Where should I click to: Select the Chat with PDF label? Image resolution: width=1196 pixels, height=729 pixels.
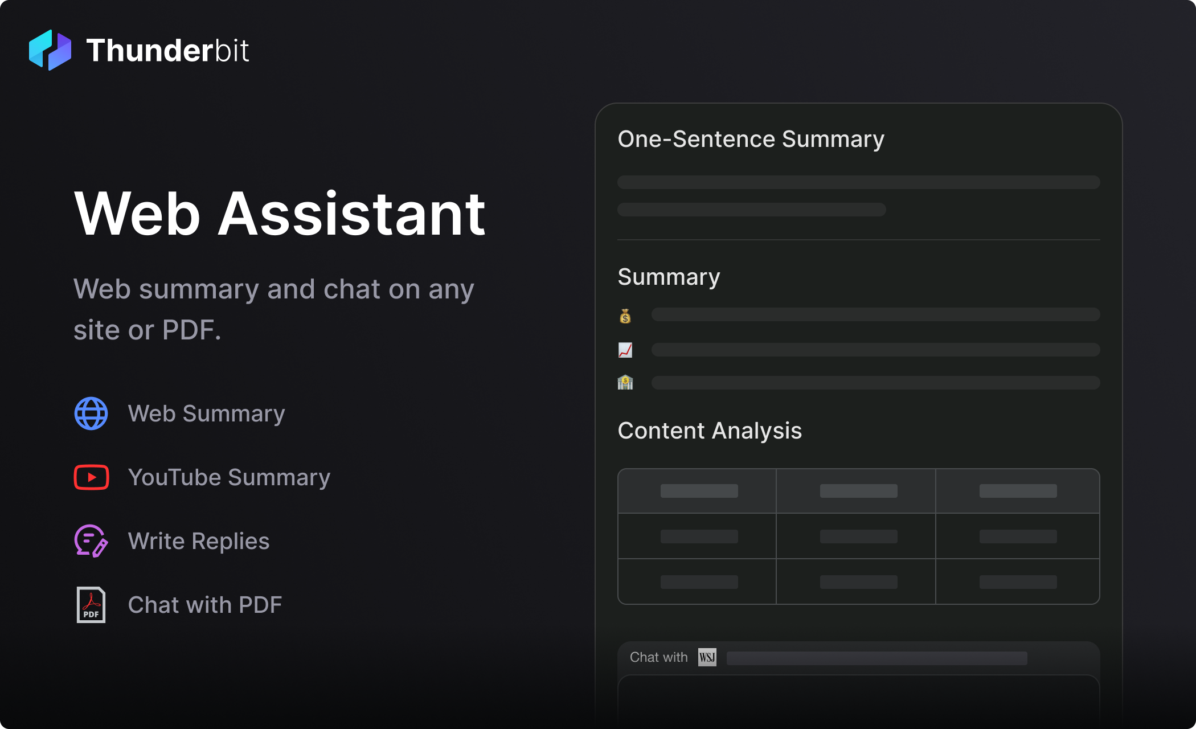pyautogui.click(x=205, y=605)
